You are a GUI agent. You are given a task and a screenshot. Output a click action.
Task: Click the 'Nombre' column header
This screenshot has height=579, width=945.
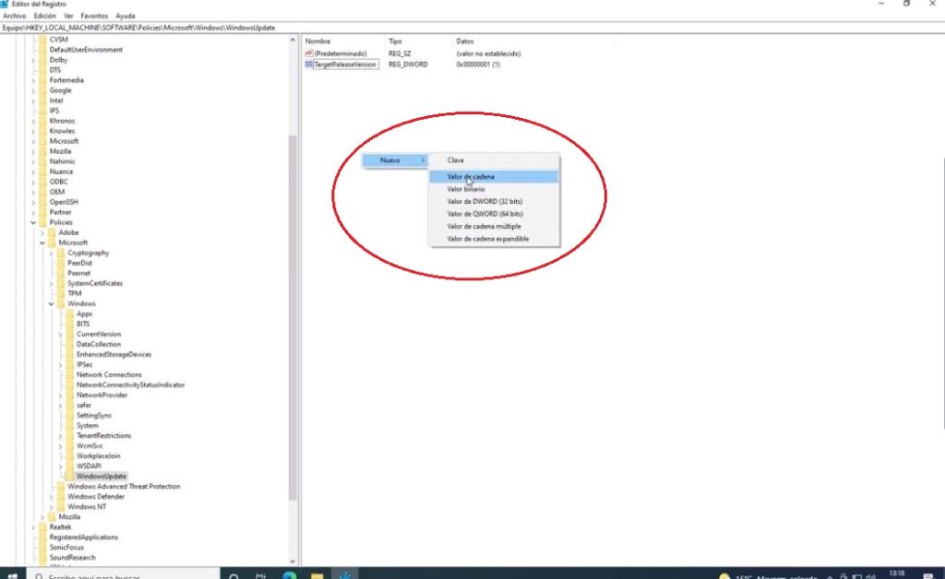tap(318, 41)
